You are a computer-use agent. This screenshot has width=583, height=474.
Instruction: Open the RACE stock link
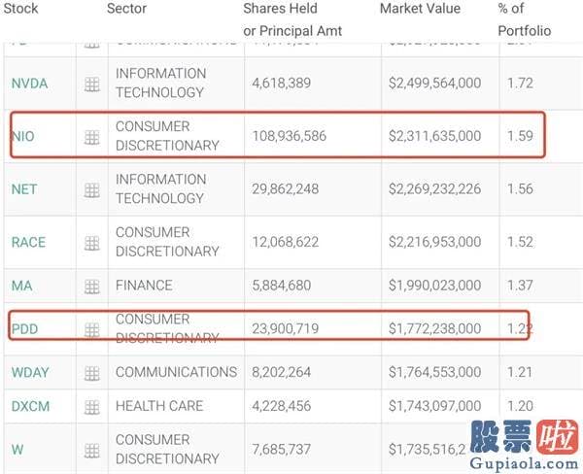click(28, 243)
